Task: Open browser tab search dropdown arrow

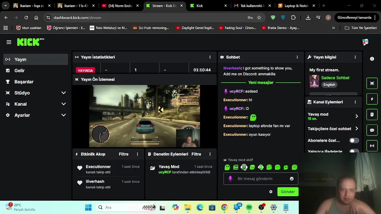Action: [5, 6]
